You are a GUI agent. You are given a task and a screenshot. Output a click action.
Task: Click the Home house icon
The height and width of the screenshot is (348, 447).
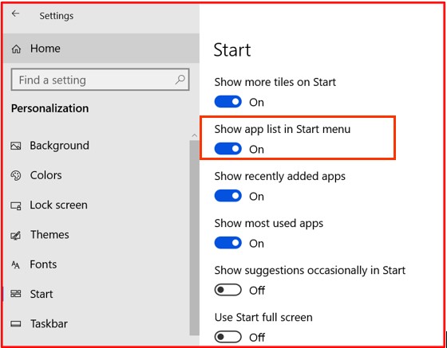click(16, 49)
